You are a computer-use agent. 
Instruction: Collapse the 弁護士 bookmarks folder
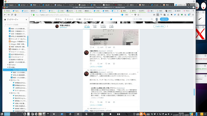coord(8,67)
